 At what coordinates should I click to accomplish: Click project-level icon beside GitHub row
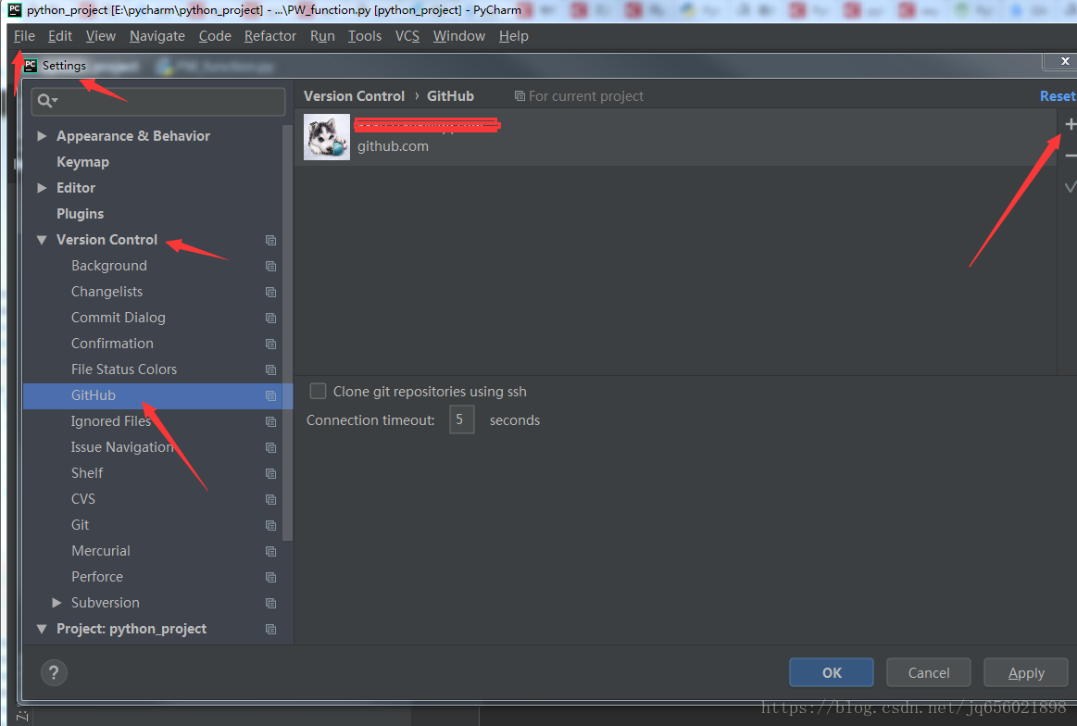(270, 395)
